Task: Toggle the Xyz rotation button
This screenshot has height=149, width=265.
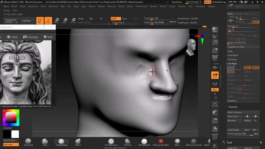Action: [215, 90]
